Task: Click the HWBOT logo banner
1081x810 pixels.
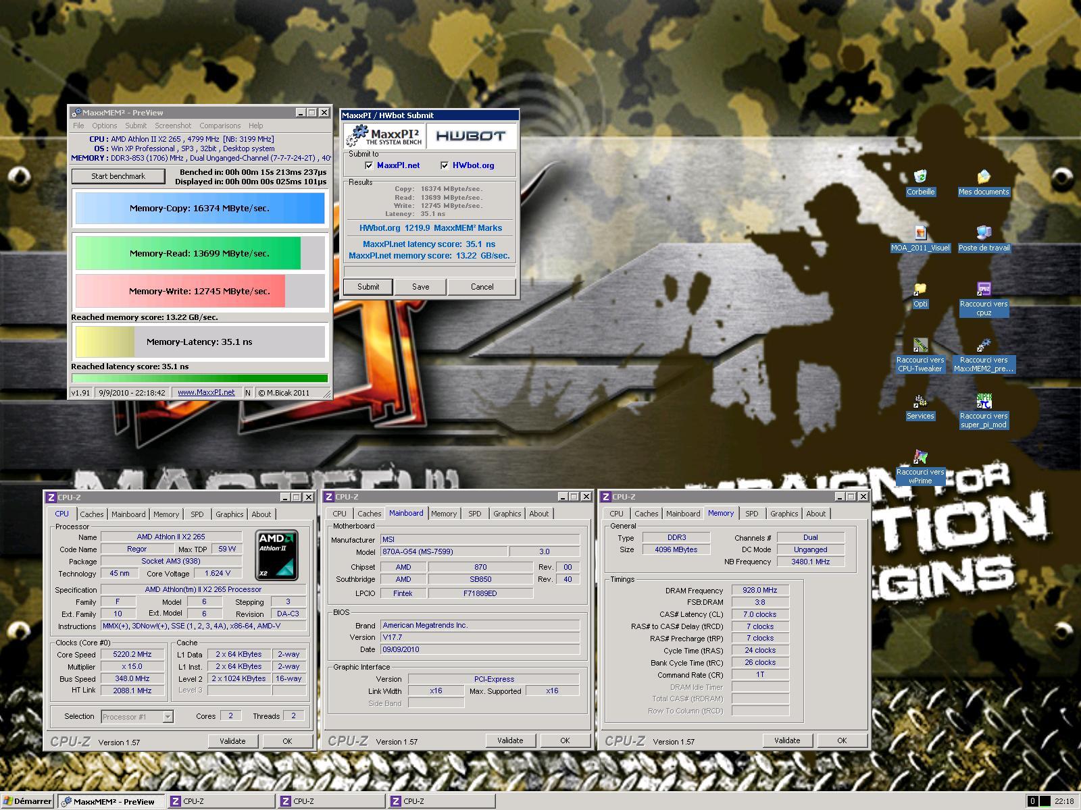Action: coord(471,136)
